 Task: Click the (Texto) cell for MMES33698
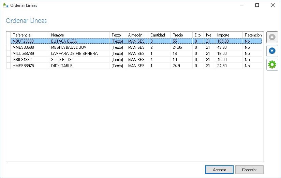(x=117, y=47)
